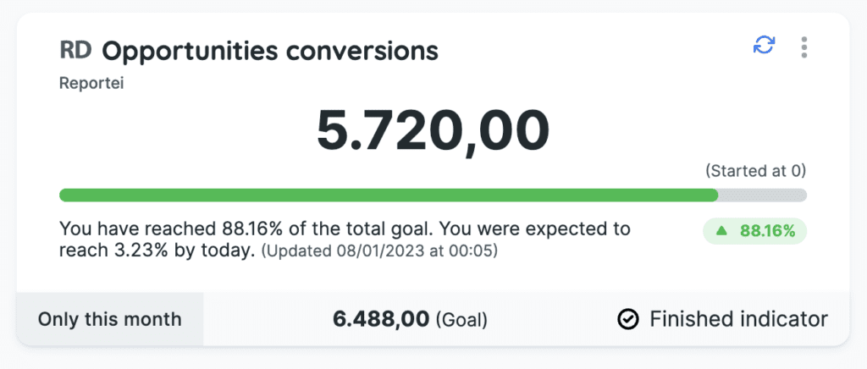
Task: Click the green up-triangle icon
Action: (x=721, y=231)
